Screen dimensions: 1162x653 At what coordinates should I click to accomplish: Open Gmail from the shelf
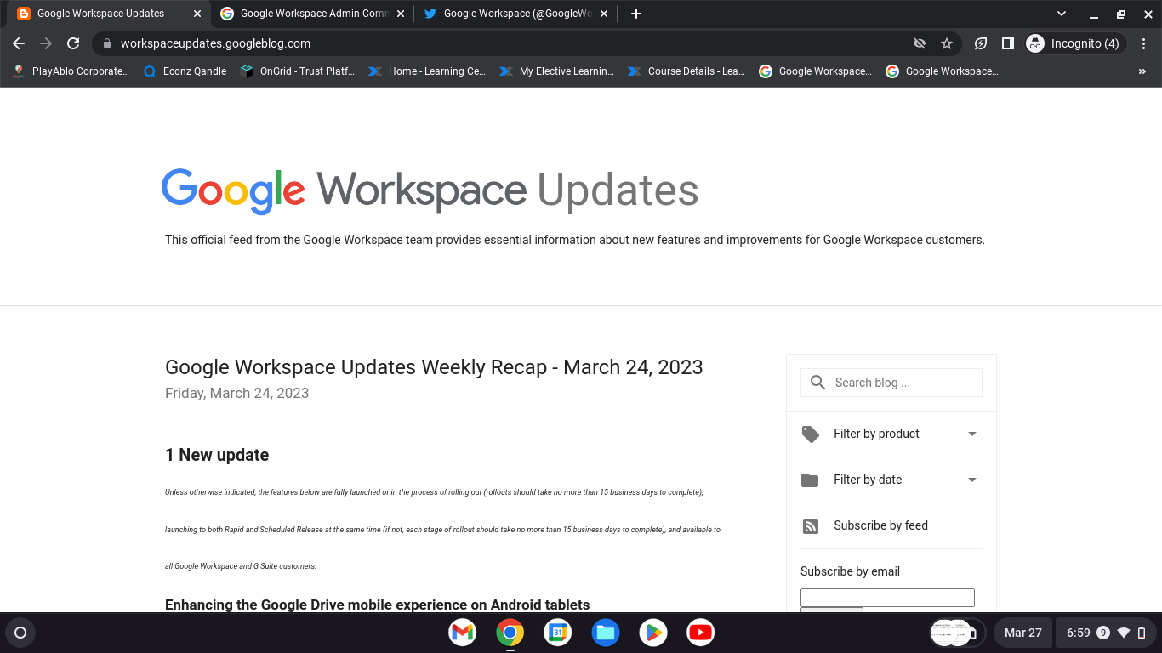point(462,633)
